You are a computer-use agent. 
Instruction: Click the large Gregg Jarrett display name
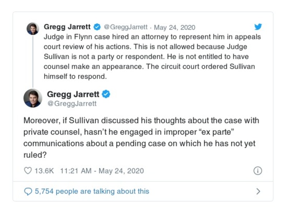click(73, 94)
